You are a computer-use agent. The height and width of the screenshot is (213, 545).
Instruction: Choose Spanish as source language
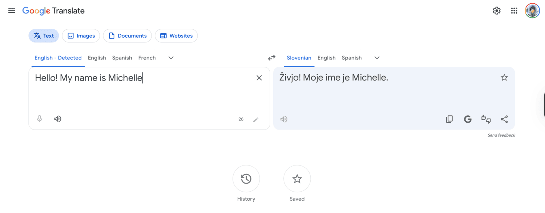[122, 58]
